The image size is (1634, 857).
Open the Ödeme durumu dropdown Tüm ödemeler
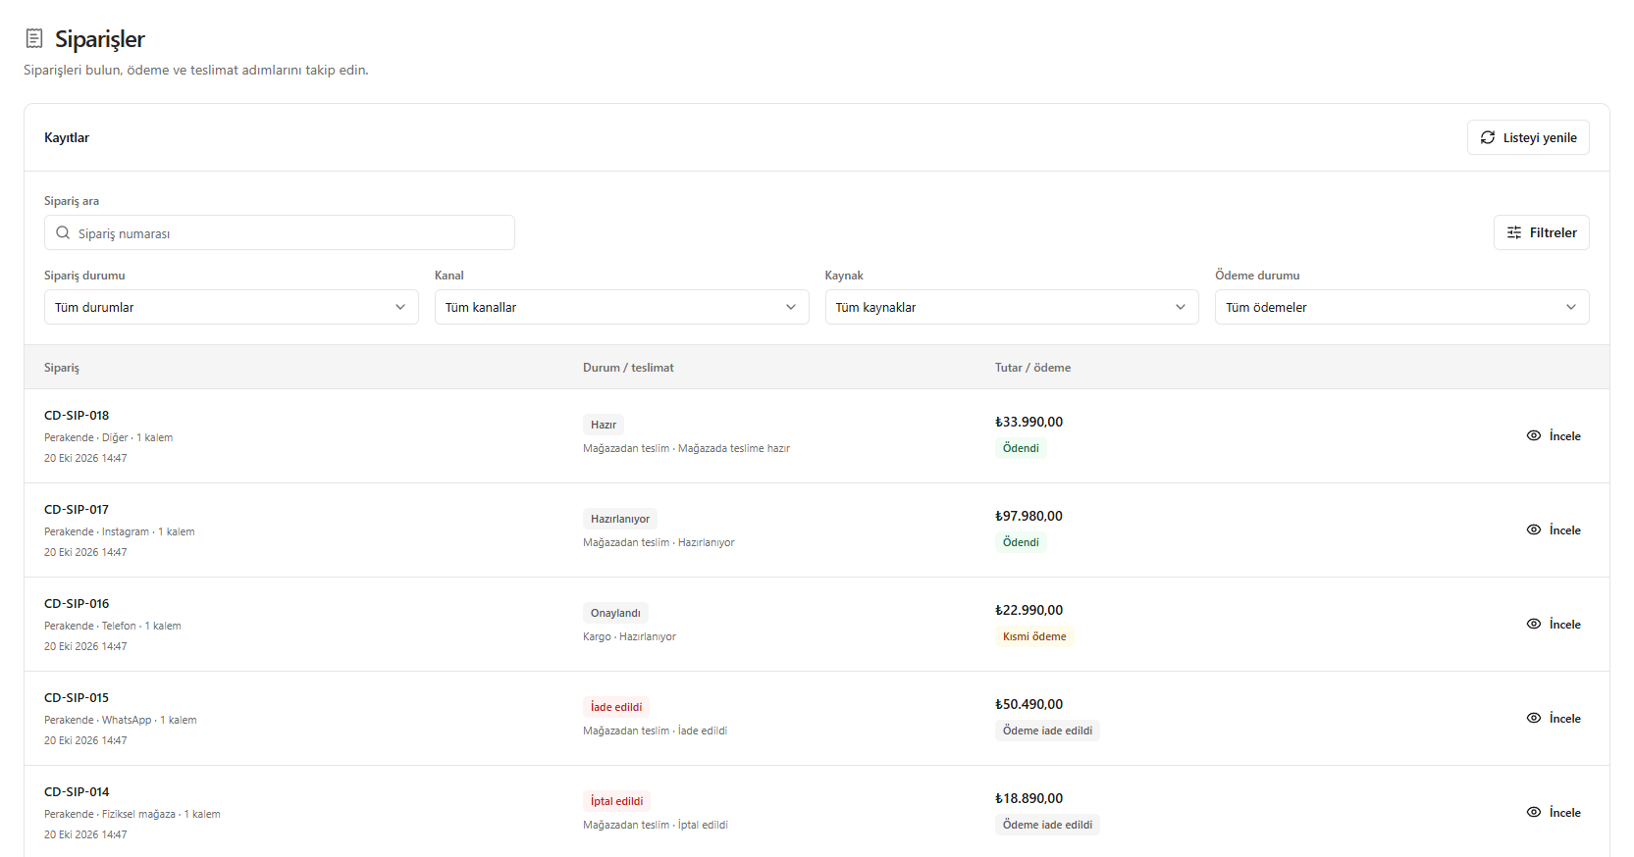[1402, 307]
